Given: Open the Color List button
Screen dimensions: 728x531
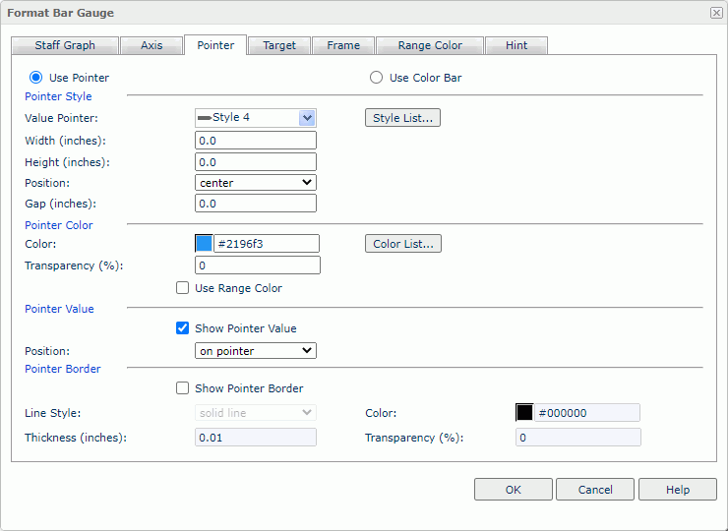Looking at the screenshot, I should [402, 244].
